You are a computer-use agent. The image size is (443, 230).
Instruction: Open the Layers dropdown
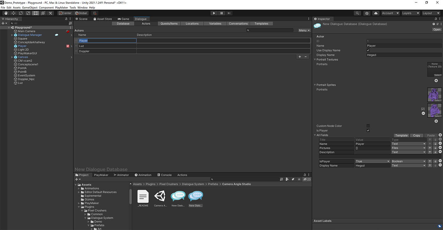pos(410,13)
